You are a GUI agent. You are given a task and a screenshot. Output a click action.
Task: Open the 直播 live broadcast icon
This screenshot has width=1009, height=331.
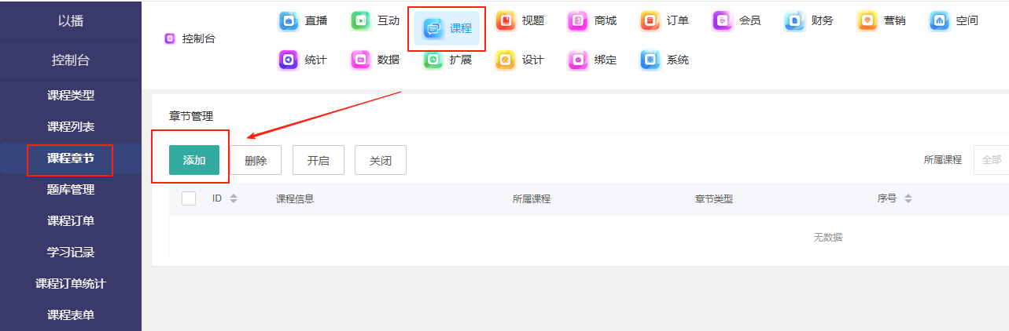289,21
